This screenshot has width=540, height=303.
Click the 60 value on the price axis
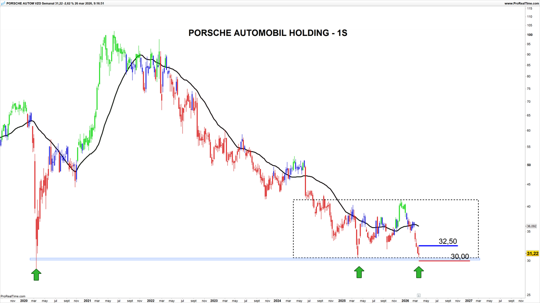(529, 131)
